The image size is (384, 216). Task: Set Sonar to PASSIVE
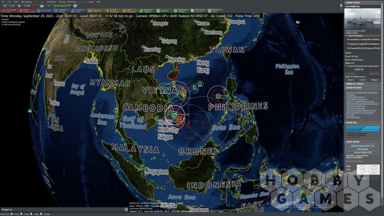[374, 169]
